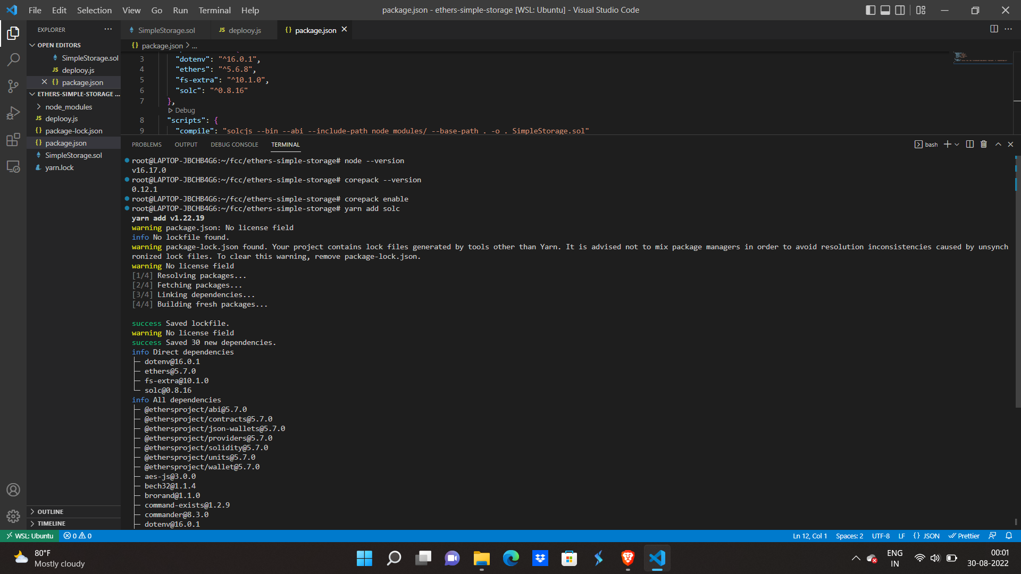Open the Terminal menu
Image resolution: width=1021 pixels, height=574 pixels.
pyautogui.click(x=214, y=10)
